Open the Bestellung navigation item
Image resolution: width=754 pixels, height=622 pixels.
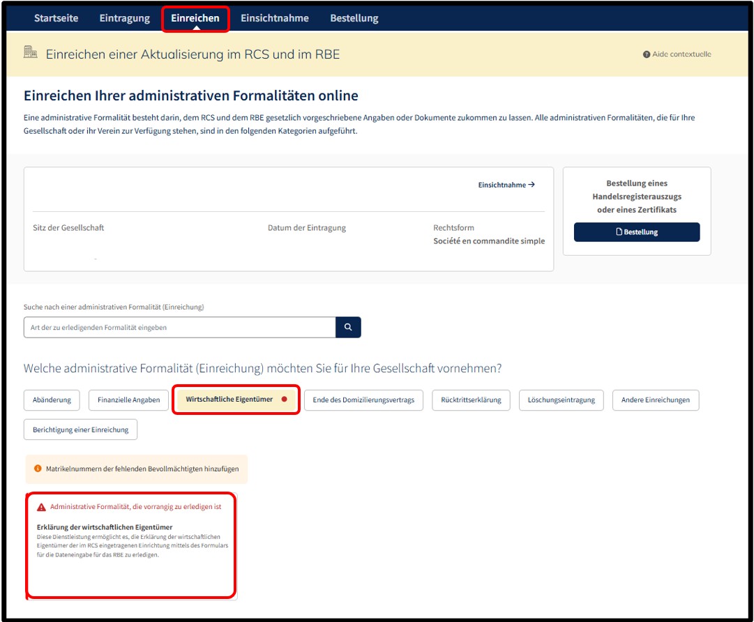tap(354, 18)
